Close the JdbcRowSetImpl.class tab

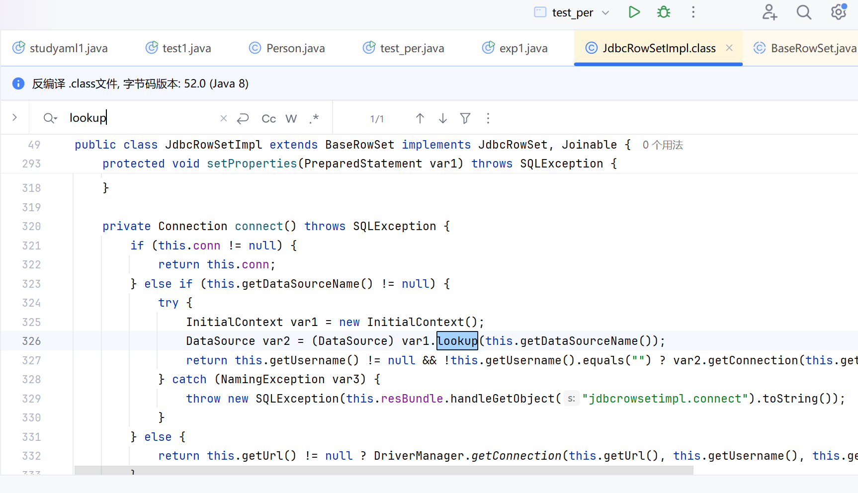tap(729, 48)
